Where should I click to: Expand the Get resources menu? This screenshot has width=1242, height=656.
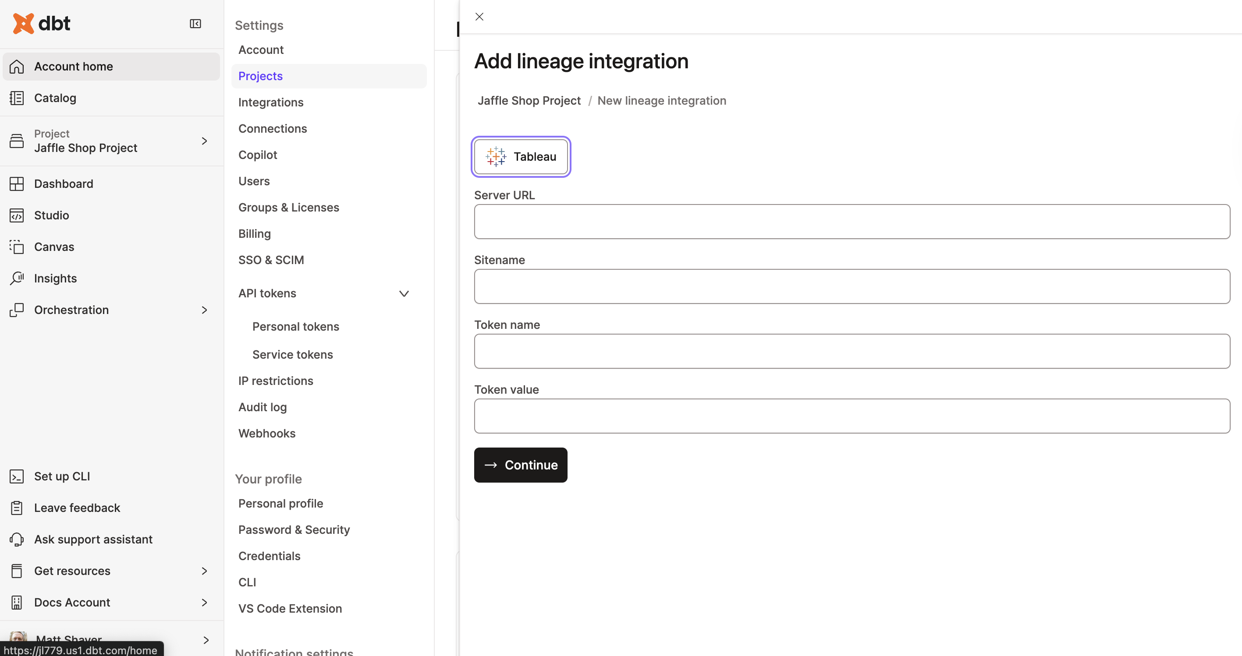(x=204, y=571)
